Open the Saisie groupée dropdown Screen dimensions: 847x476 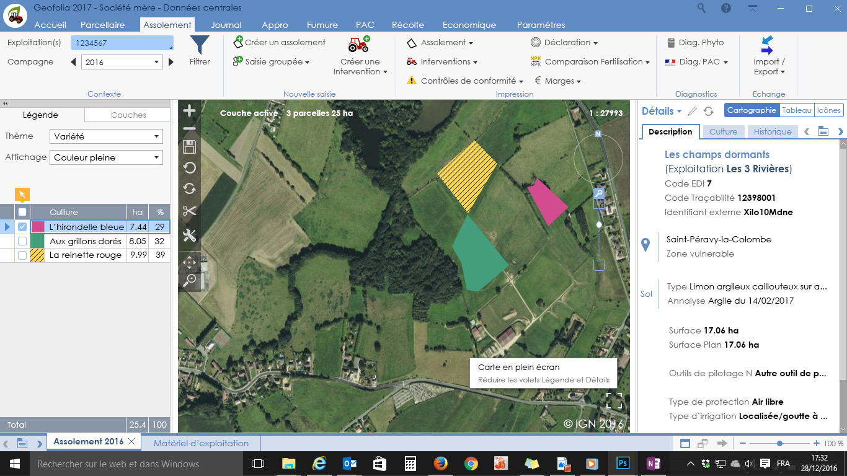[271, 61]
